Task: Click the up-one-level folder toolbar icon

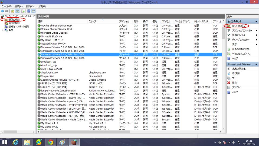Action: click(x=13, y=11)
